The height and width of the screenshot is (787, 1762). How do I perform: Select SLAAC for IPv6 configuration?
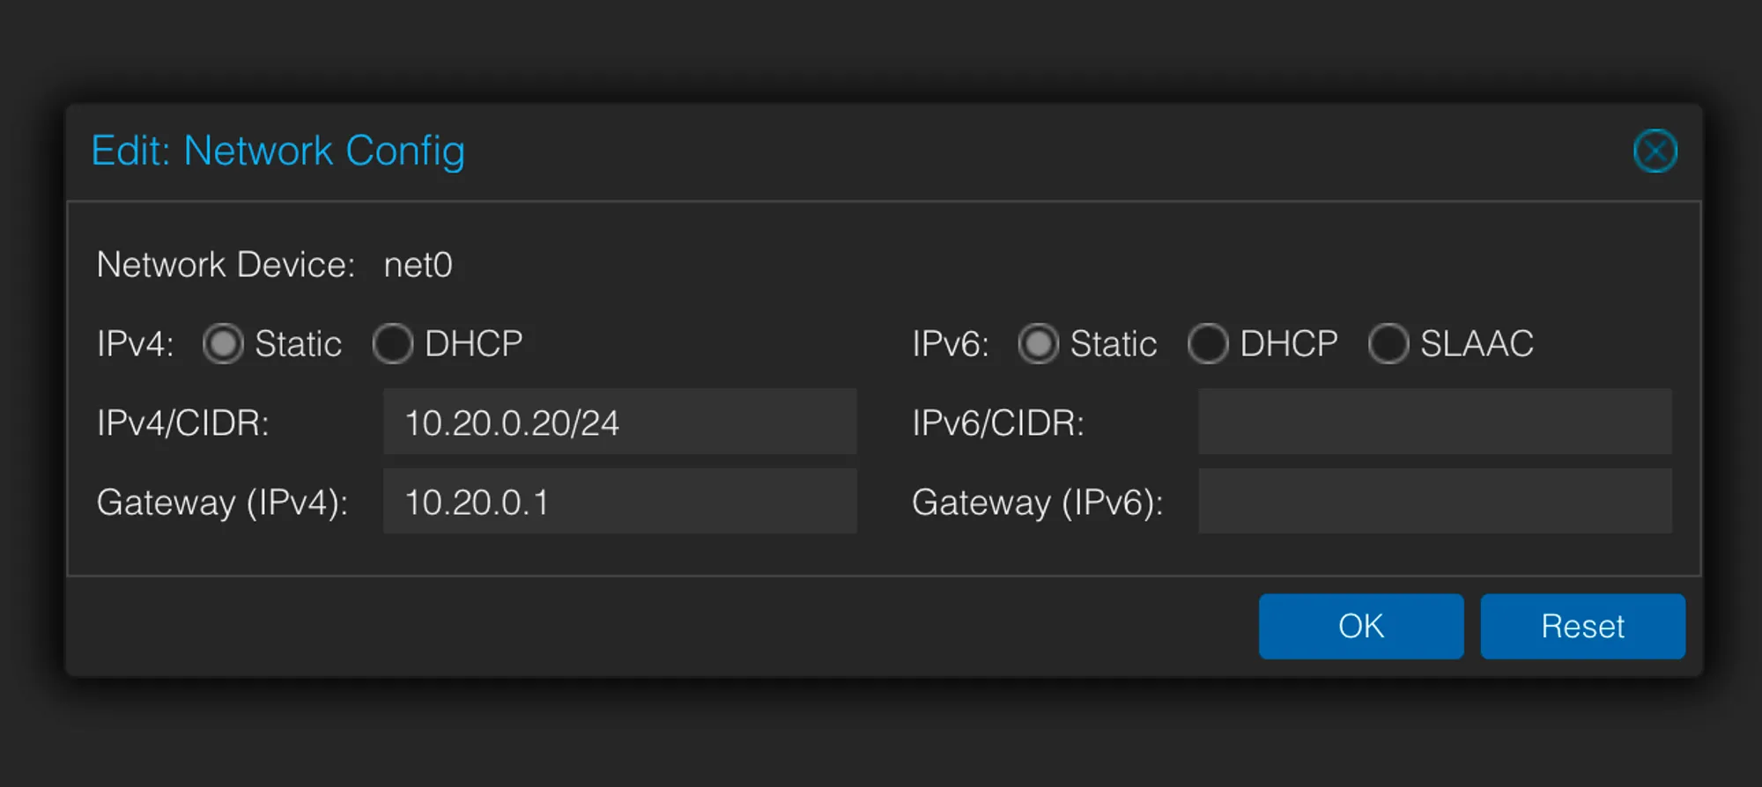(1389, 344)
